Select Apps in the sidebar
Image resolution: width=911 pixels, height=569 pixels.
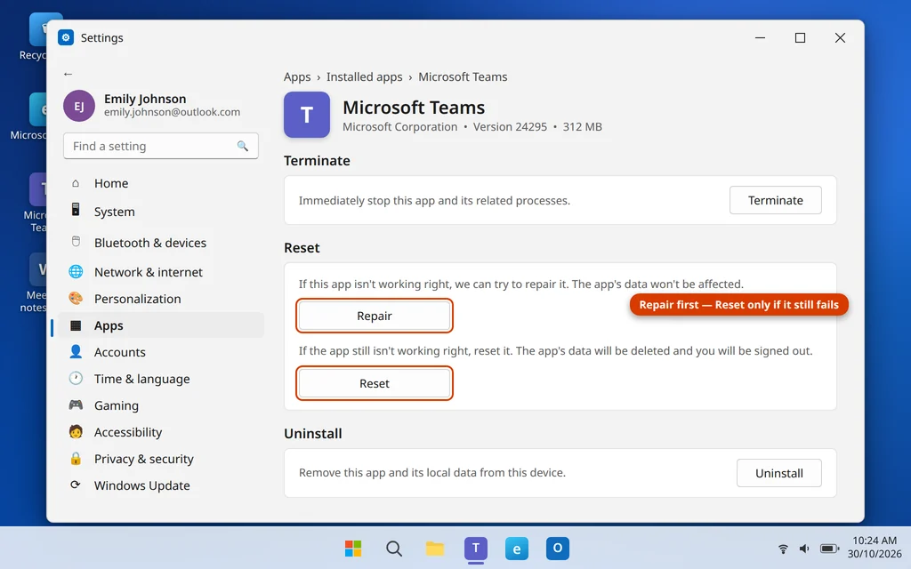coord(160,325)
